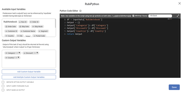The height and width of the screenshot is (93, 184).
Task: Select the Ship Date input variable
Action: (24, 26)
